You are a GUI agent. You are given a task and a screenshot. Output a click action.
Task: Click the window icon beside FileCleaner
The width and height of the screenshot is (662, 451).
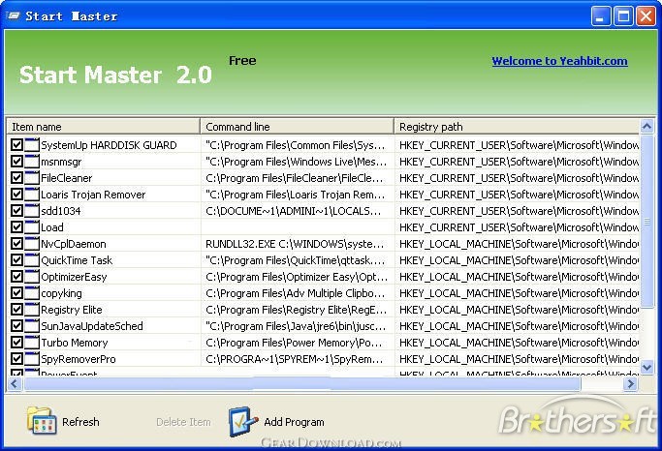32,178
